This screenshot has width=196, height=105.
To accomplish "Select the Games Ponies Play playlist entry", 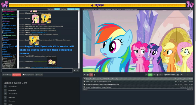I will click(x=138, y=79).
